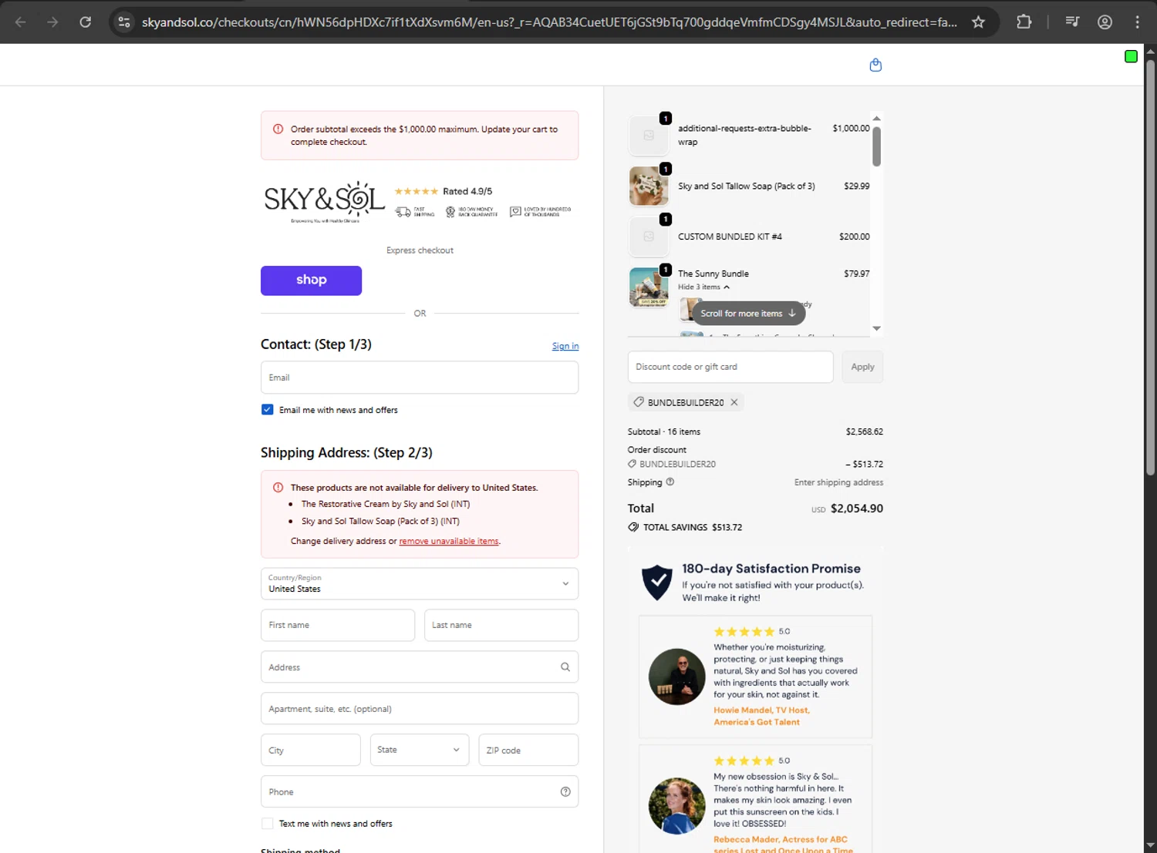Focus the Address input field
The height and width of the screenshot is (853, 1157).
(420, 667)
